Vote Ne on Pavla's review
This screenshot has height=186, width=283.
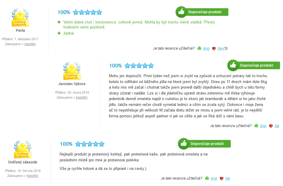tap(220, 48)
